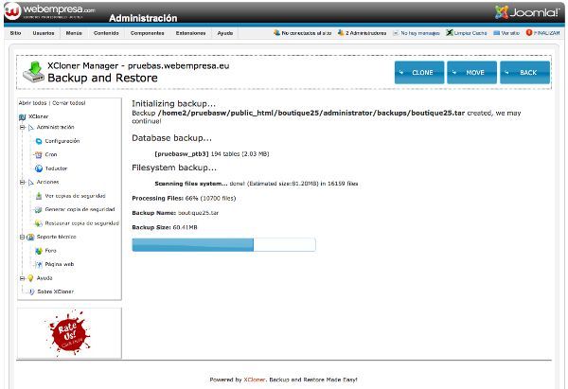
Task: Click the Limpiar Cache link text
Action: 470,33
